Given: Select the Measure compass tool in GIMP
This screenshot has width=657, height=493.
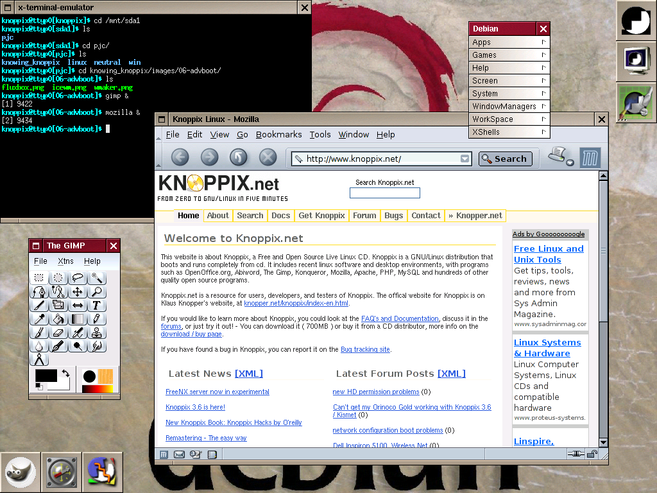Looking at the screenshot, I should pos(39,359).
